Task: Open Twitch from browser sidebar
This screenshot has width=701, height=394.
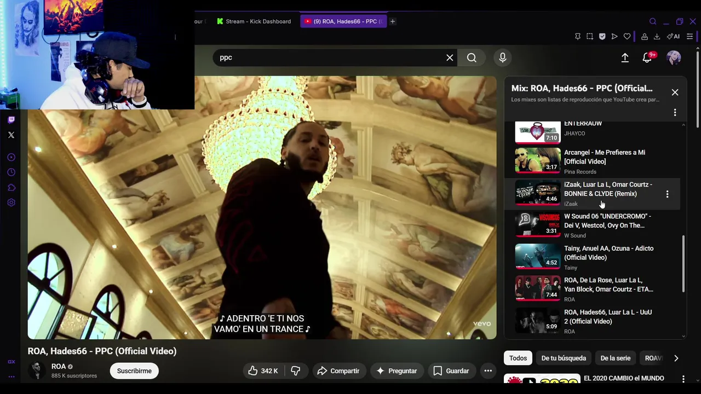Action: point(11,120)
